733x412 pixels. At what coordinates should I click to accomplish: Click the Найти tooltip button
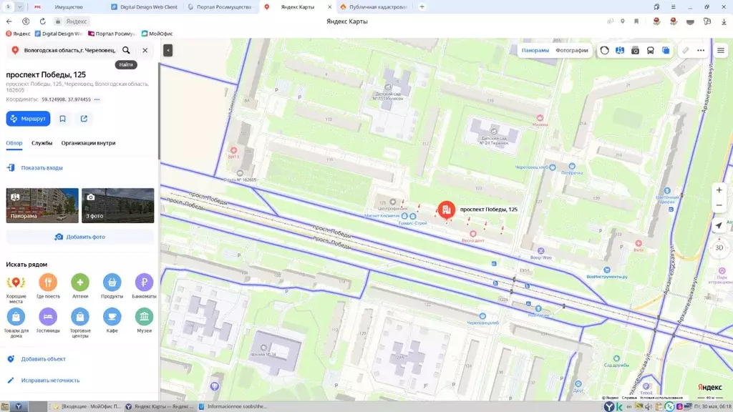(x=126, y=65)
